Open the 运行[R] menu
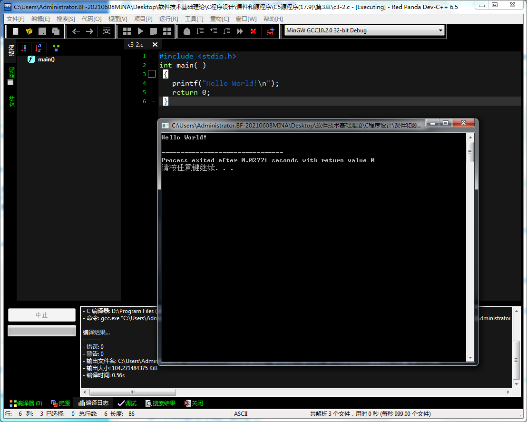Image resolution: width=527 pixels, height=422 pixels. coord(169,19)
